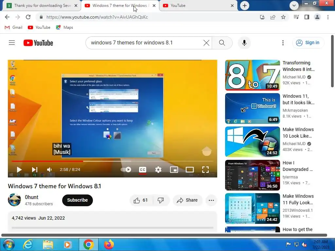Switch to 'Thank you for downloading Seve' tab
Image resolution: width=335 pixels, height=251 pixels.
pyautogui.click(x=42, y=6)
